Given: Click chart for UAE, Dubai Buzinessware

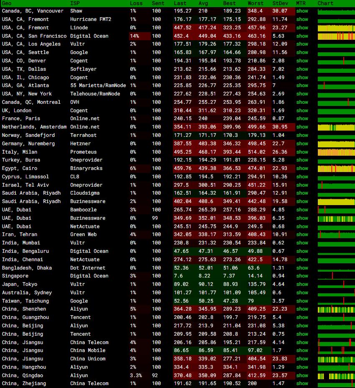Looking at the screenshot, I should [336, 218].
